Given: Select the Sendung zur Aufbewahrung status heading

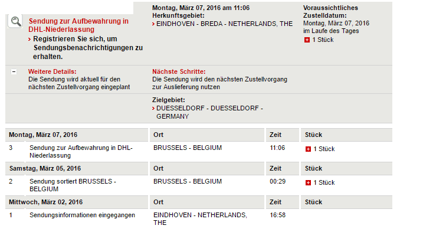Looking at the screenshot, I should [x=78, y=25].
